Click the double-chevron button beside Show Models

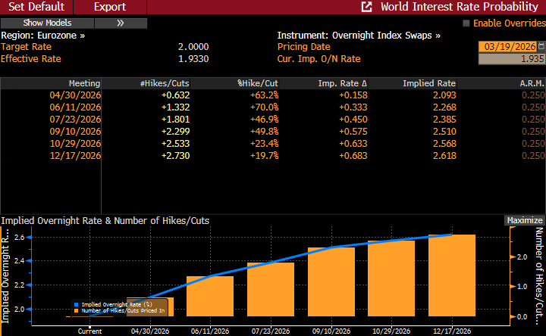coord(121,23)
